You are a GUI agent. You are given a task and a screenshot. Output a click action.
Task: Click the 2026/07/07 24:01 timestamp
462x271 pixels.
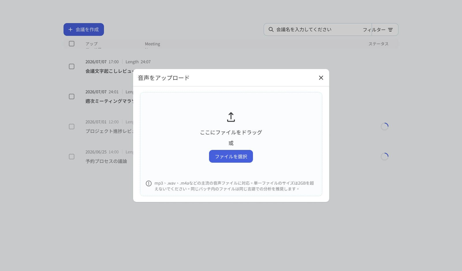click(102, 92)
